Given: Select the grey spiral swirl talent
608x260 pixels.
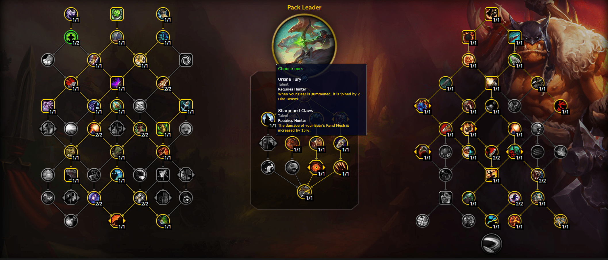Looking at the screenshot, I should pyautogui.click(x=186, y=60).
